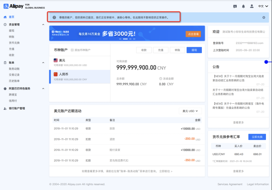The width and height of the screenshot is (272, 190).
Task: Open the notifications bell icon
Action: (x=243, y=6)
